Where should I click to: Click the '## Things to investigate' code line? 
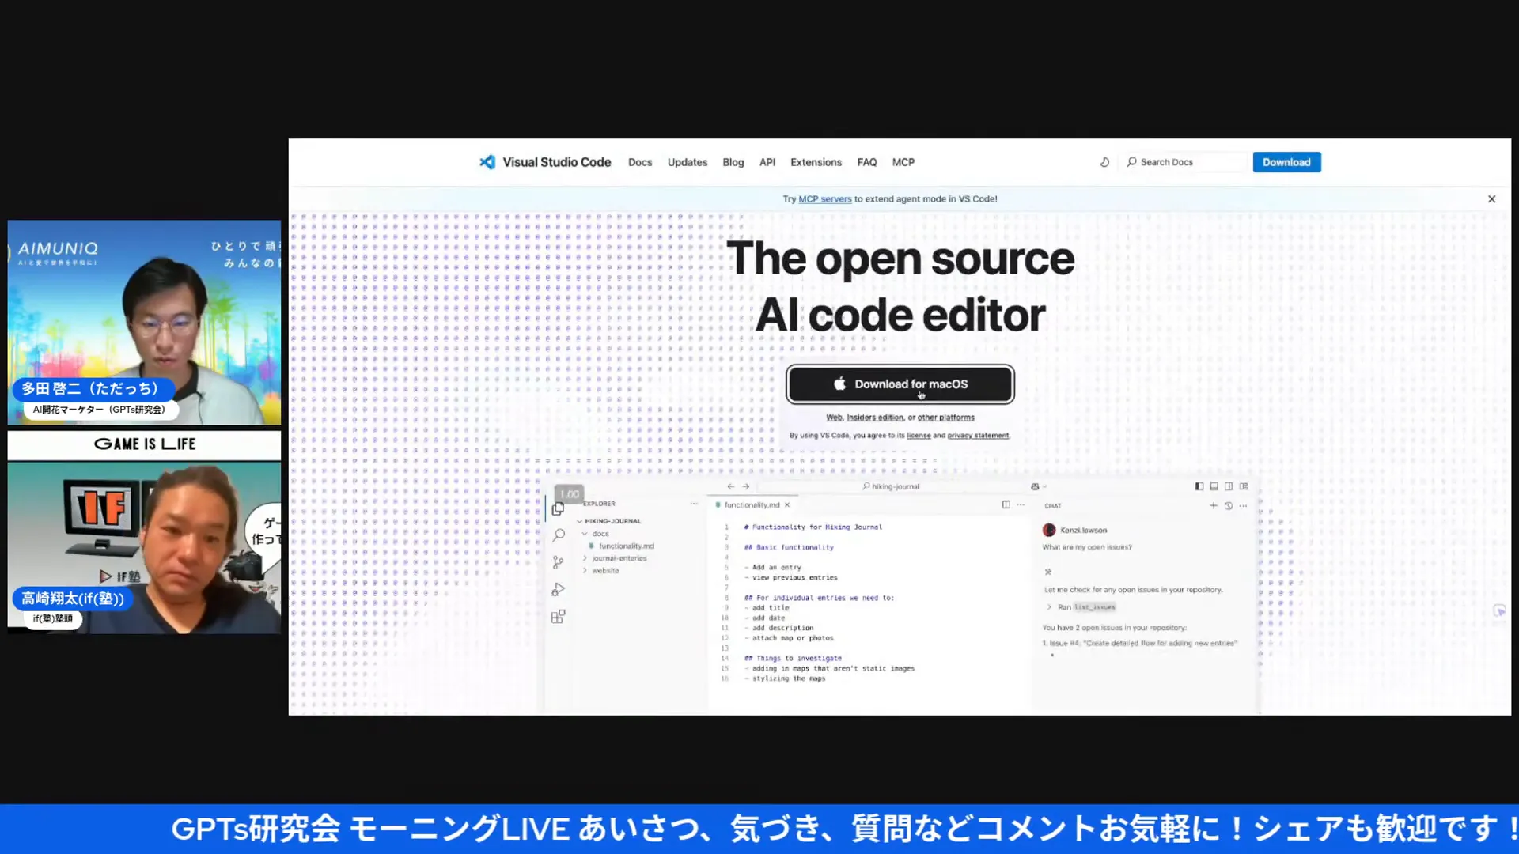tap(793, 659)
